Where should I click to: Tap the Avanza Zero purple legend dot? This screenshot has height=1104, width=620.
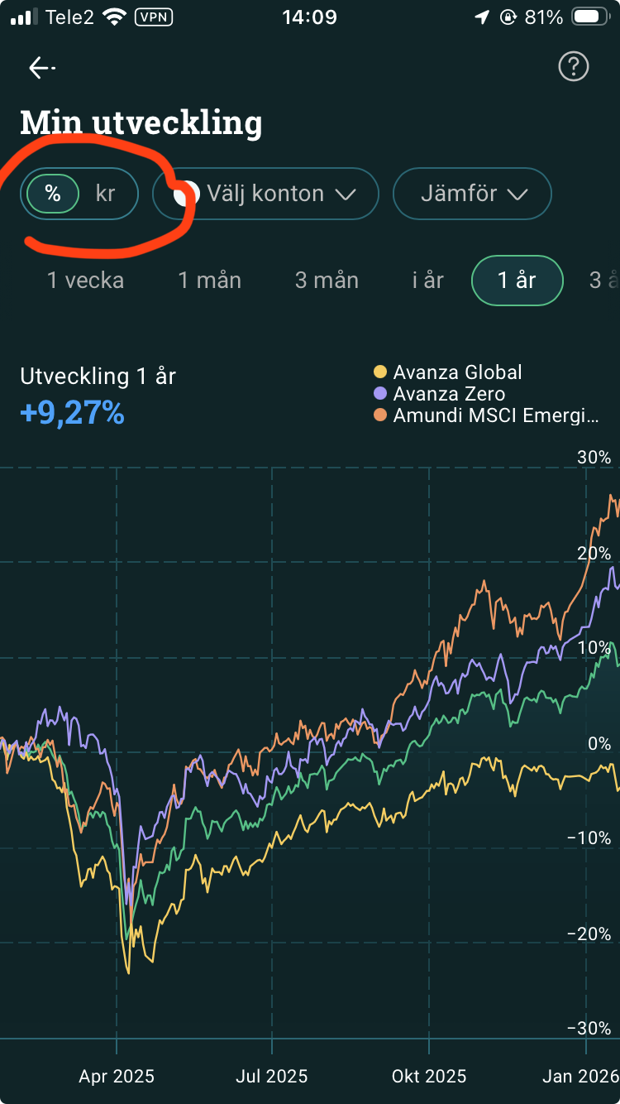click(x=380, y=394)
